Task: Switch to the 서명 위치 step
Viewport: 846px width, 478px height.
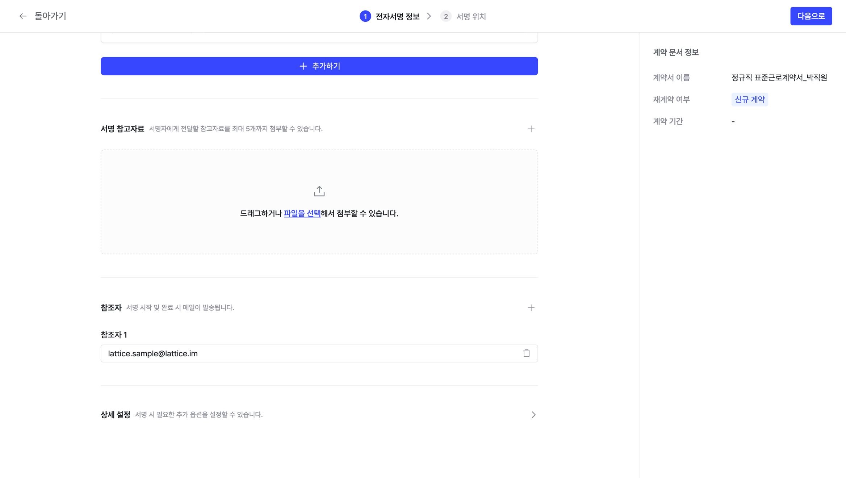Action: [471, 17]
